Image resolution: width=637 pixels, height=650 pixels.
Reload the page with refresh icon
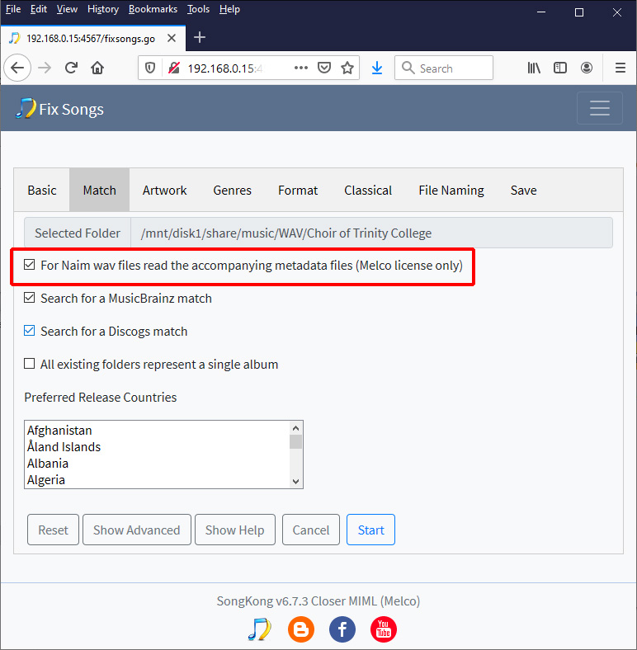click(x=71, y=68)
